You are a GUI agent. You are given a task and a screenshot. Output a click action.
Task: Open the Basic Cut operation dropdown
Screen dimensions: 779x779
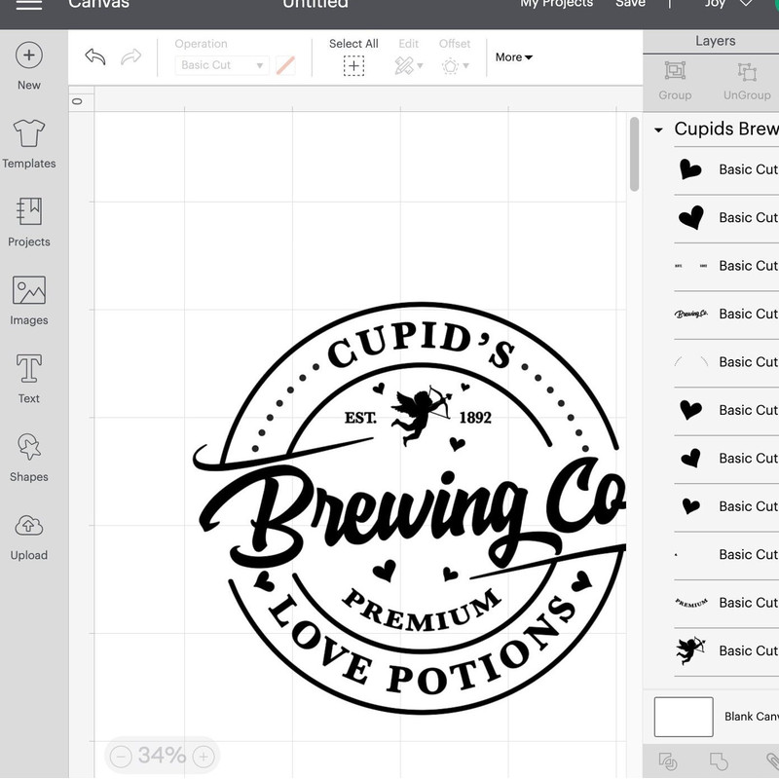point(222,64)
